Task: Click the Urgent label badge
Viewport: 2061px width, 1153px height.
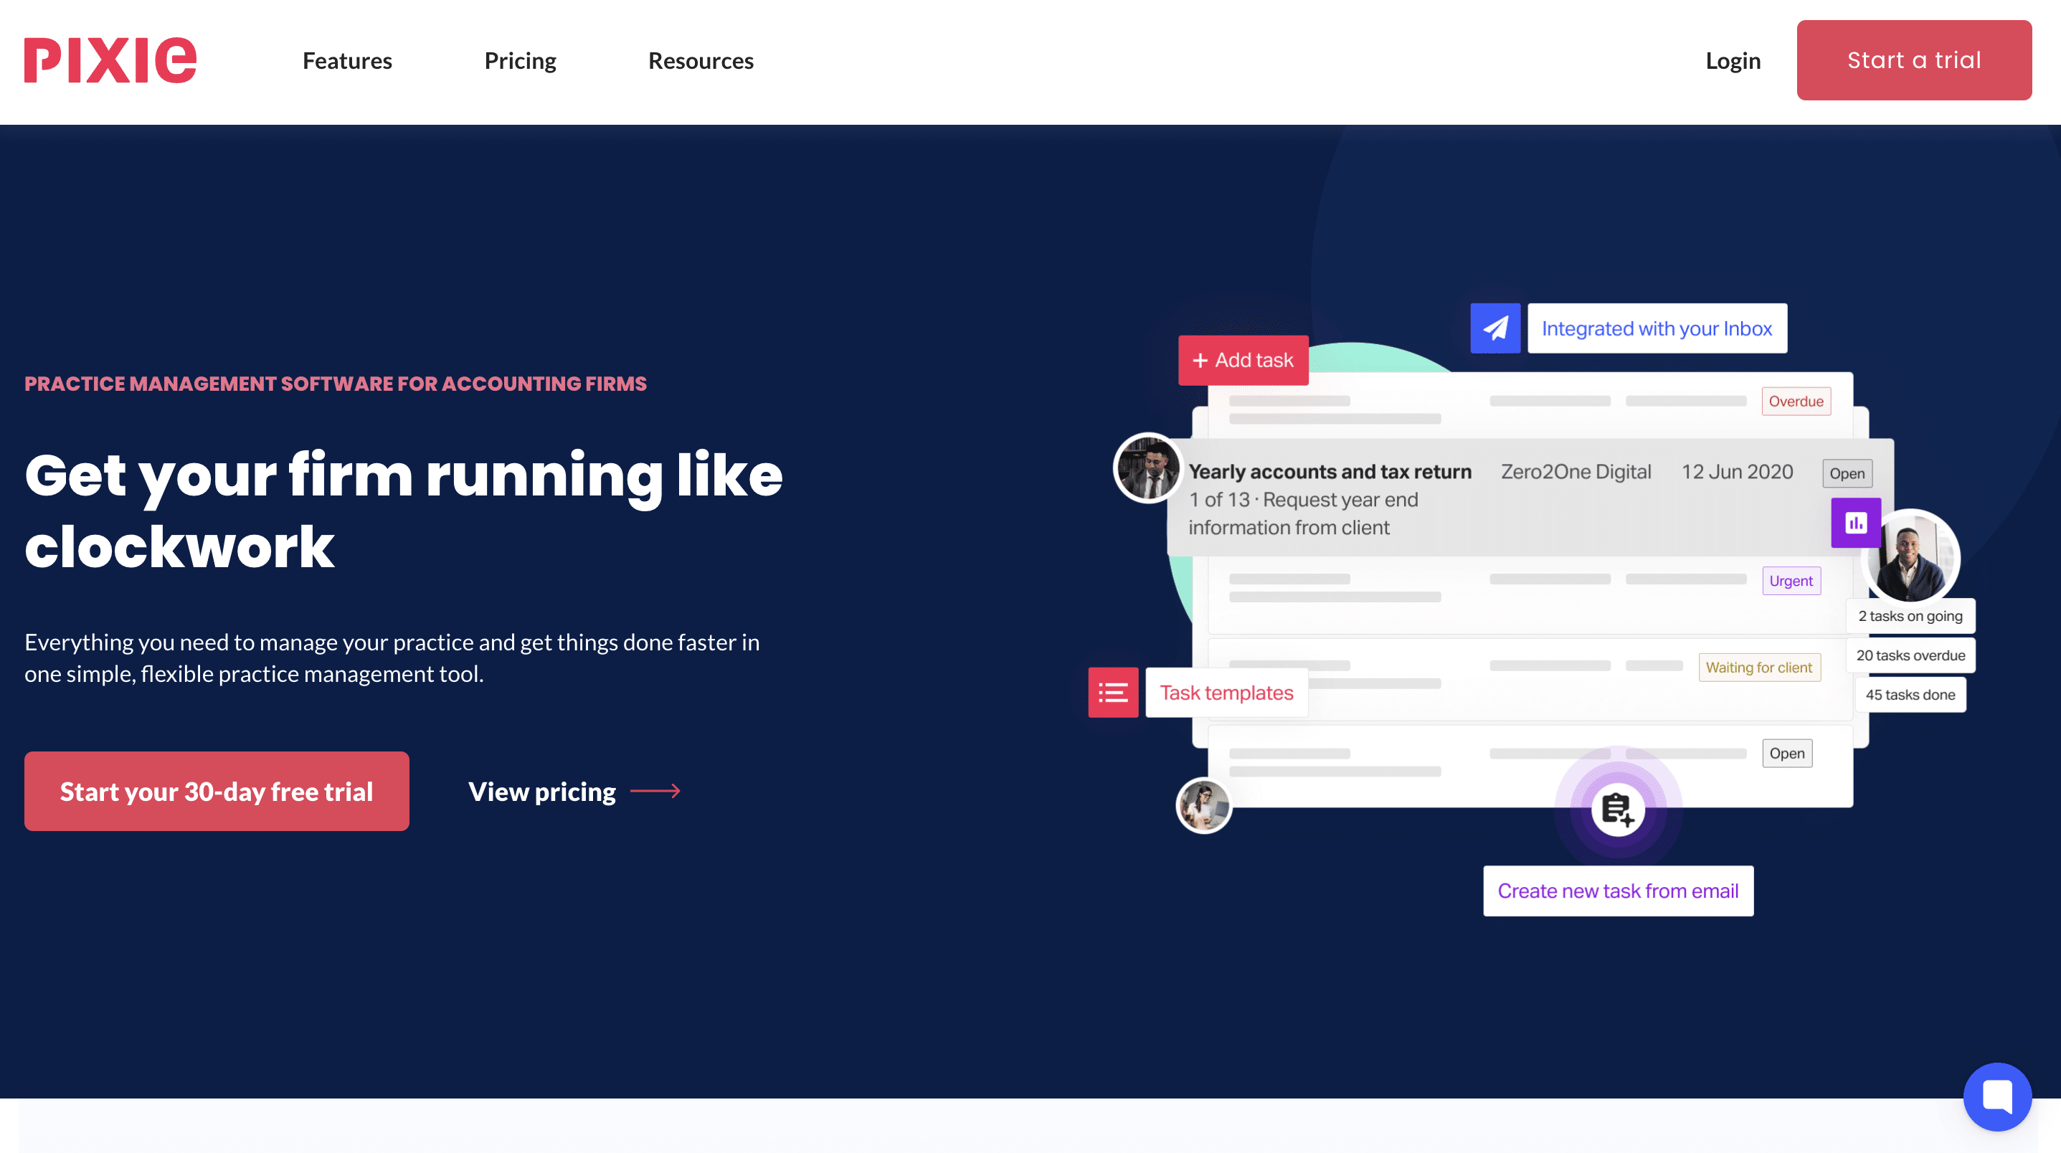Action: (x=1791, y=581)
